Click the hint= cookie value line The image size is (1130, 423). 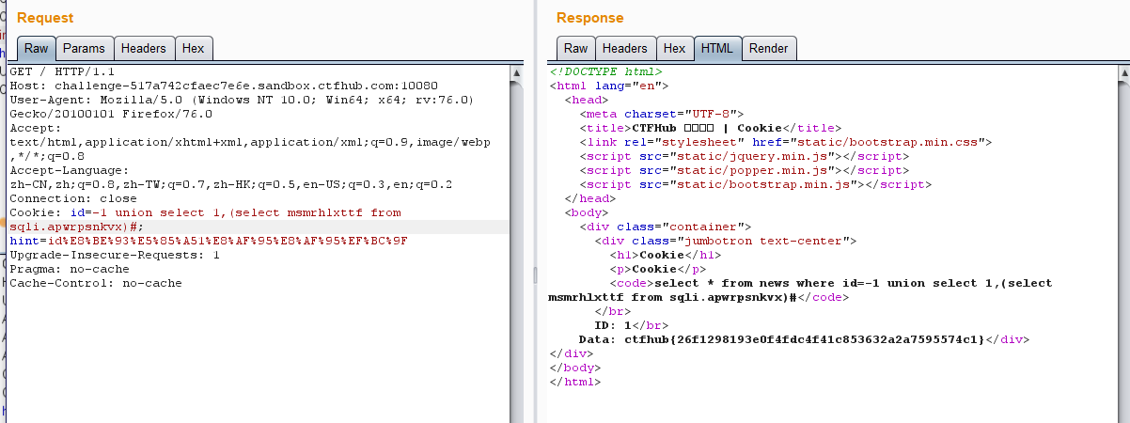(209, 241)
